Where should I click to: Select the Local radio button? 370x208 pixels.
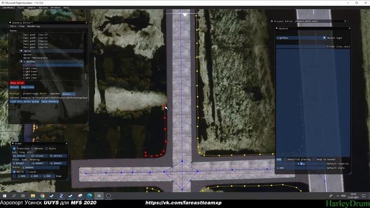click(27, 172)
